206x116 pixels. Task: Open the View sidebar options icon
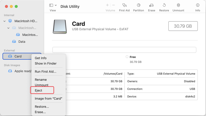(x=51, y=5)
